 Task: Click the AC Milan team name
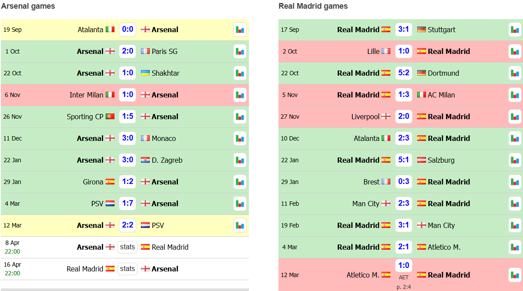(x=441, y=95)
